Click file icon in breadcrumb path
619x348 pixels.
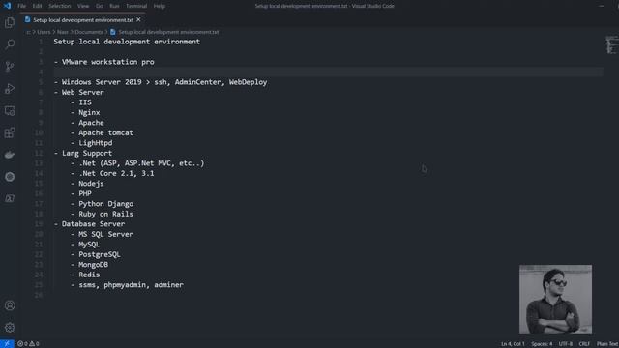(113, 32)
